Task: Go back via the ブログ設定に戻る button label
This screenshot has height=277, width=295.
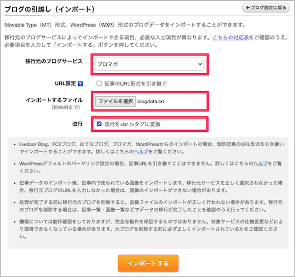Action: [268, 8]
